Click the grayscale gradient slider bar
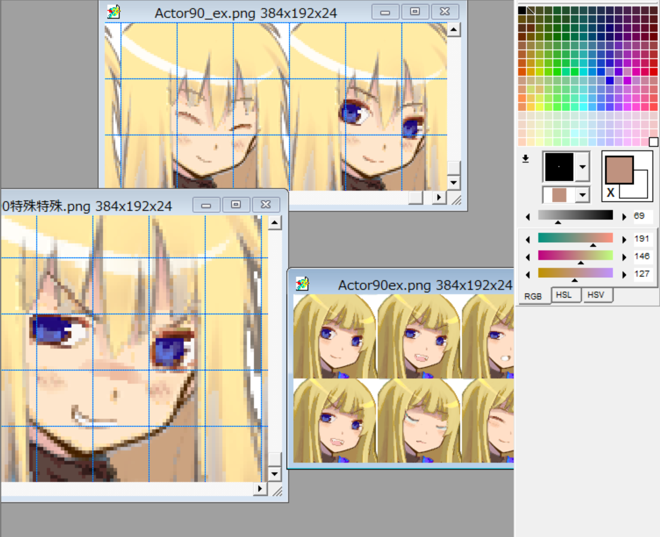The height and width of the screenshot is (537, 660). pyautogui.click(x=575, y=215)
